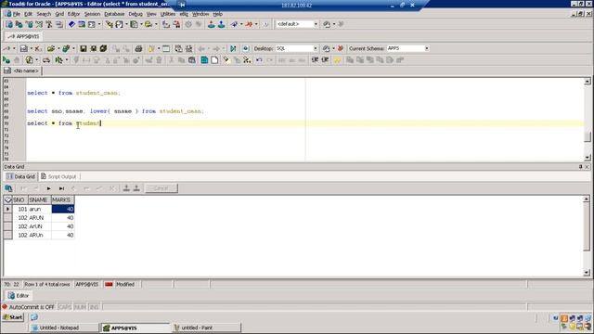The height and width of the screenshot is (334, 594).
Task: Click the Cancel button in the grid toolbar
Action: click(x=161, y=188)
